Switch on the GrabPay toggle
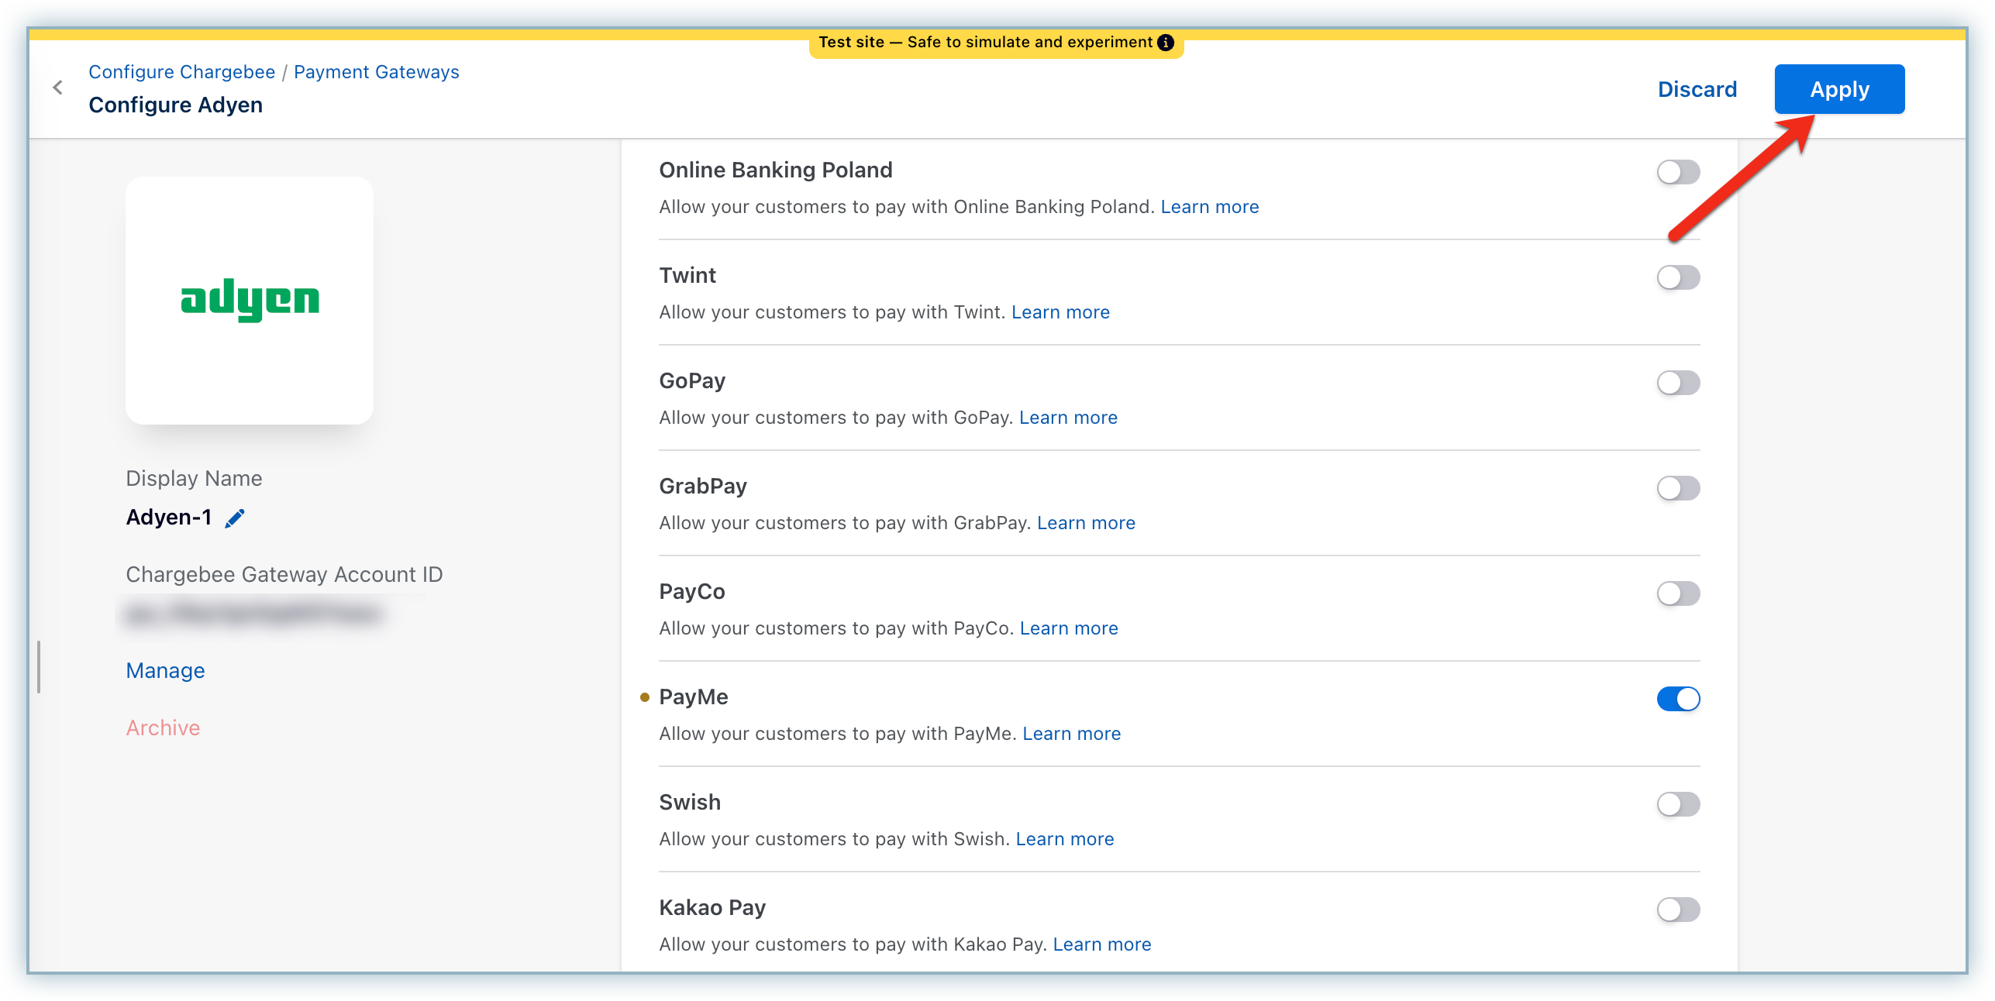1995x1001 pixels. 1678,488
